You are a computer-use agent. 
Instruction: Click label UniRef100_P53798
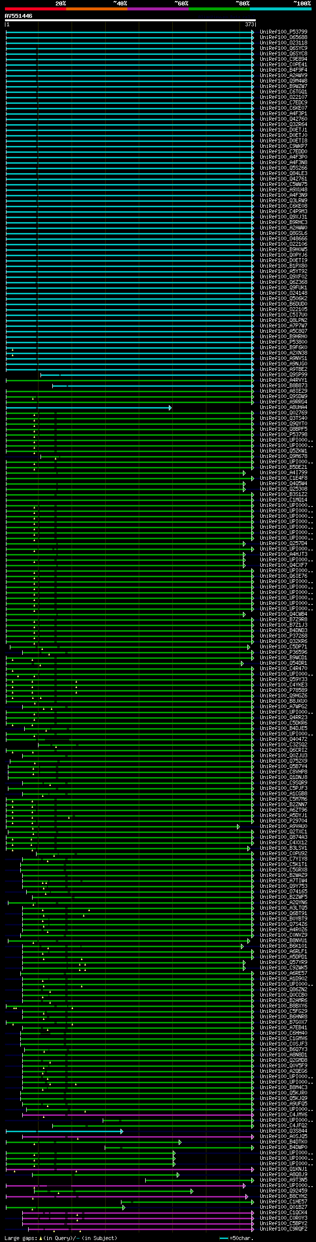point(283,434)
